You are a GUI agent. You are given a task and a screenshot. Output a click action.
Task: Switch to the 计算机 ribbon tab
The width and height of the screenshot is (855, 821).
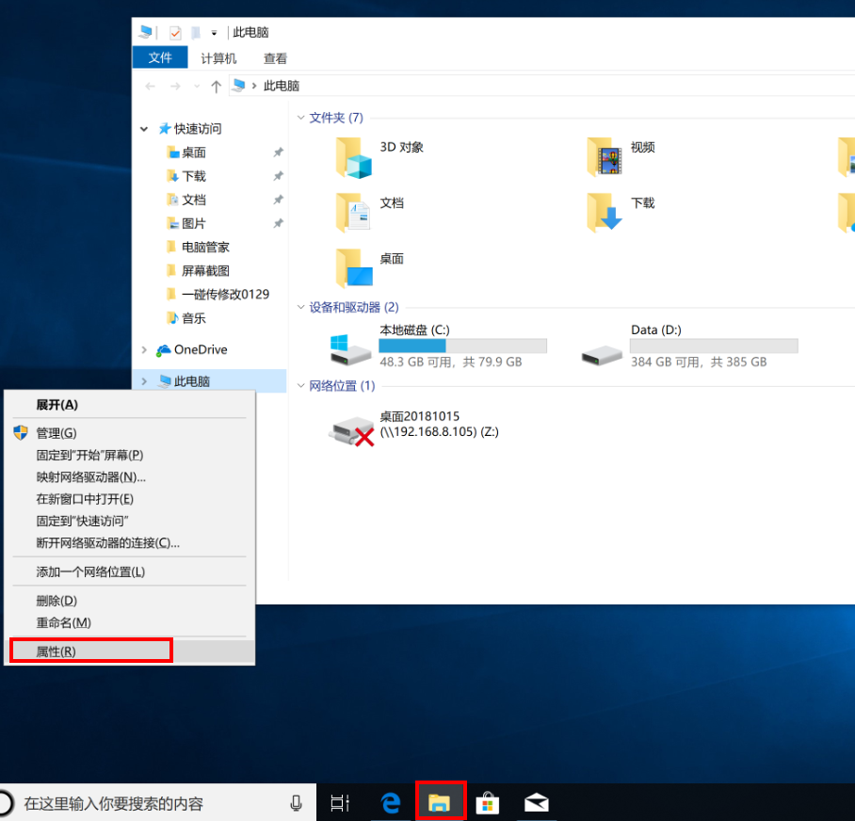click(x=218, y=58)
